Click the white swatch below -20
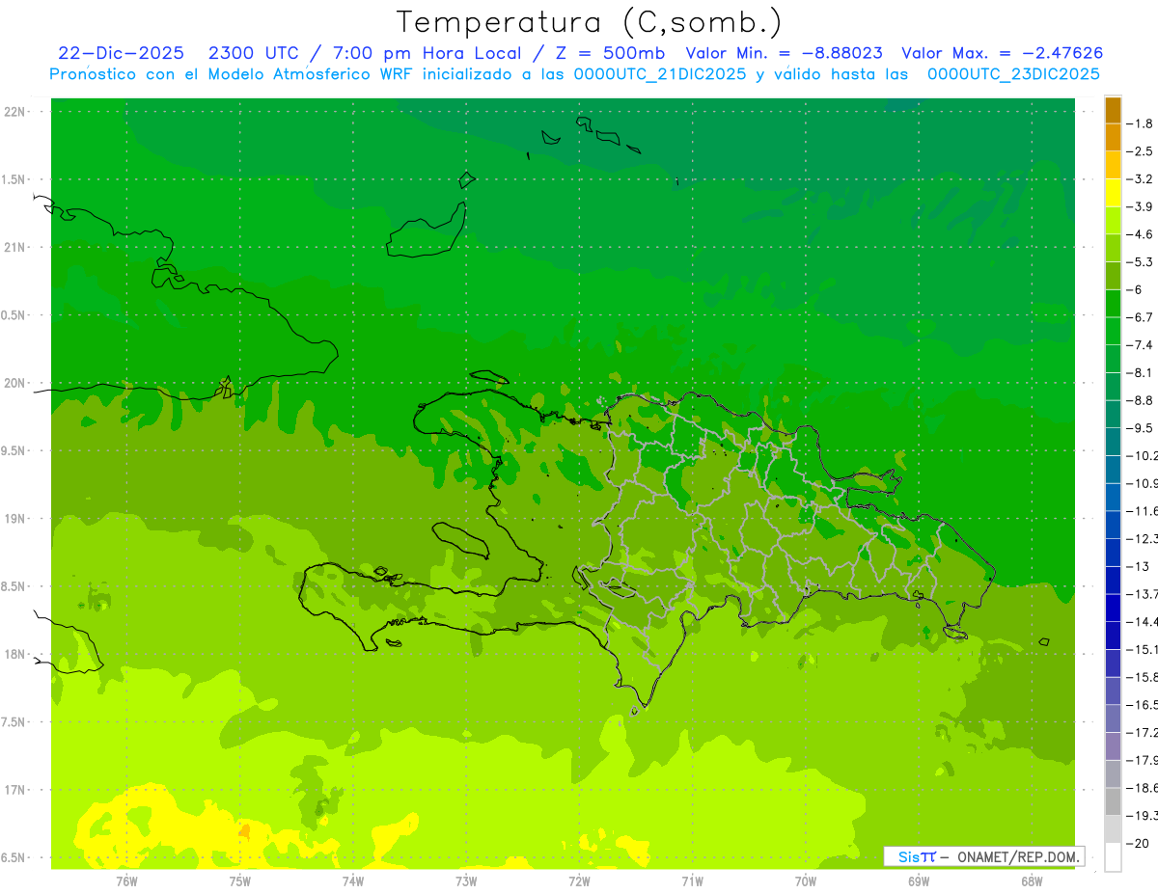Image resolution: width=1158 pixels, height=894 pixels. pos(1113,857)
